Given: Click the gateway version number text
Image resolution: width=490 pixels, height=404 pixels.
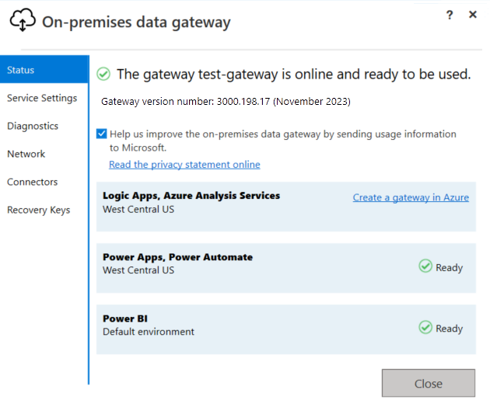Looking at the screenshot, I should coord(226,102).
